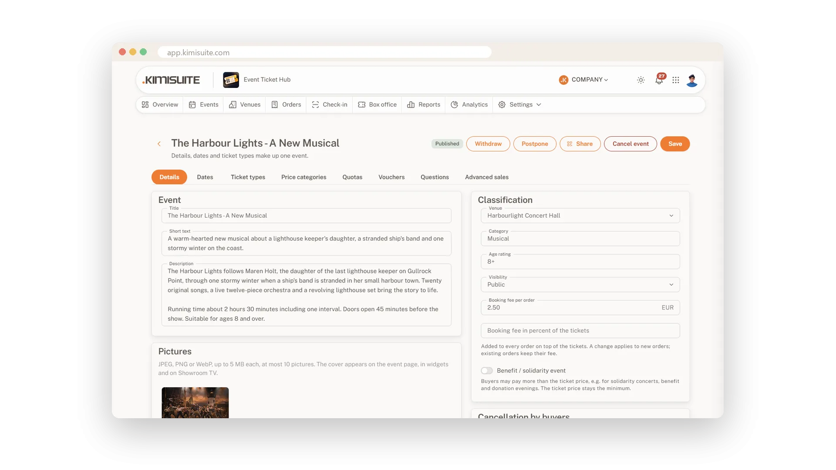Open notifications bell with 27 badge
Viewport: 836px width, 470px height.
click(x=659, y=80)
